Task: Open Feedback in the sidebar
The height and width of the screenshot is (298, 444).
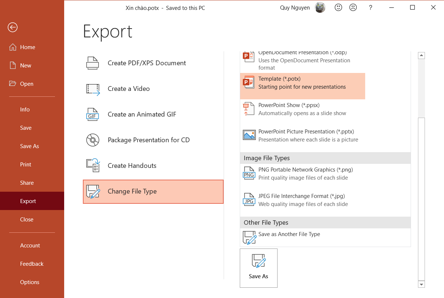Action: tap(32, 264)
